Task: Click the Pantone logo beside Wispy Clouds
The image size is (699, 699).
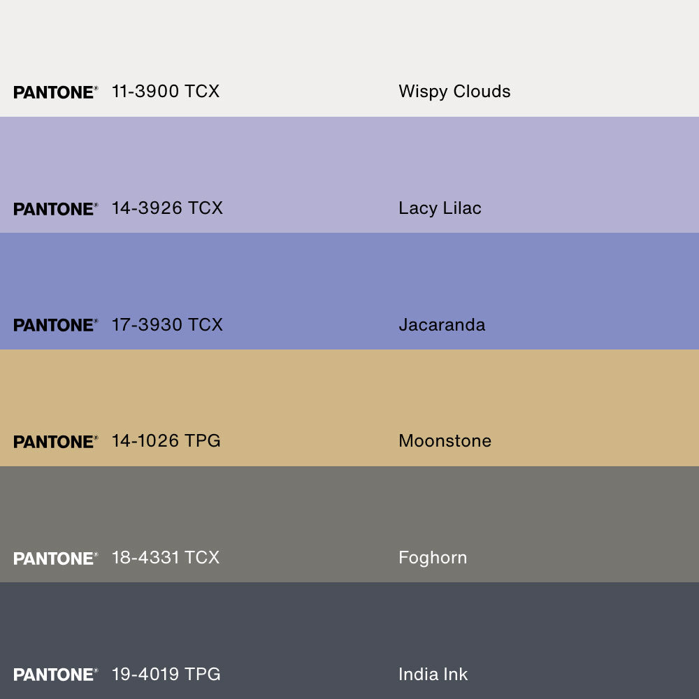Action: (x=55, y=92)
